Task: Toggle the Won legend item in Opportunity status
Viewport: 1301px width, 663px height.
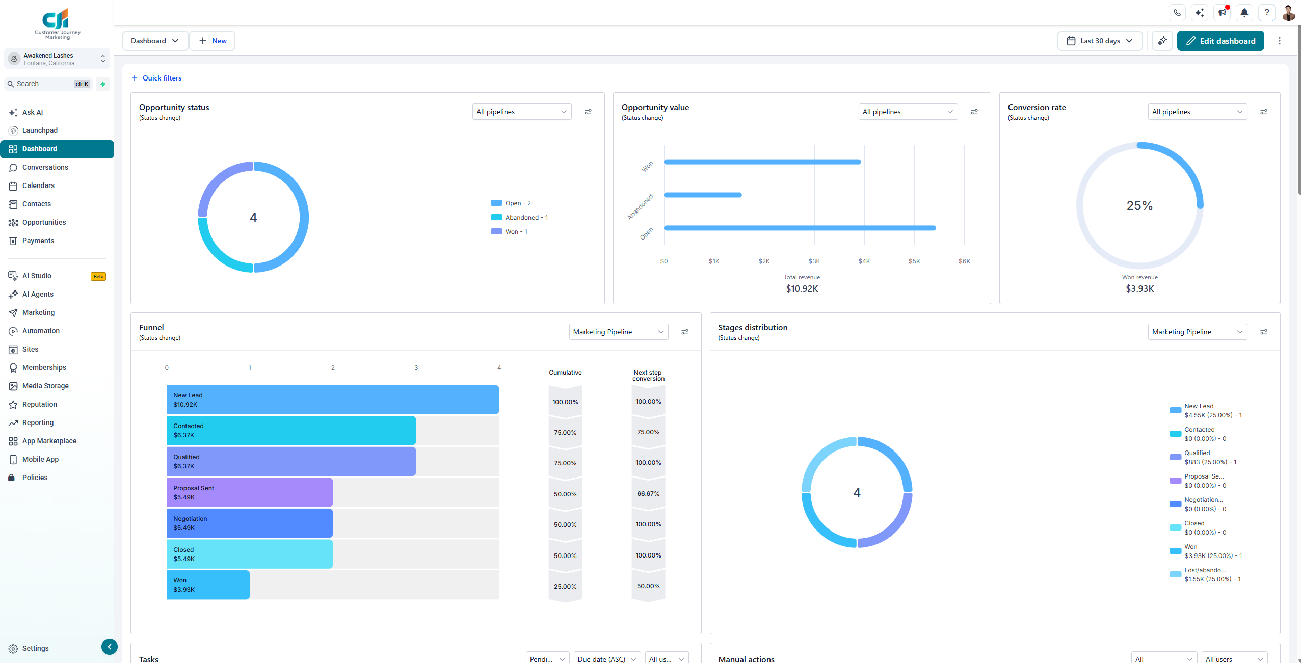Action: [509, 231]
